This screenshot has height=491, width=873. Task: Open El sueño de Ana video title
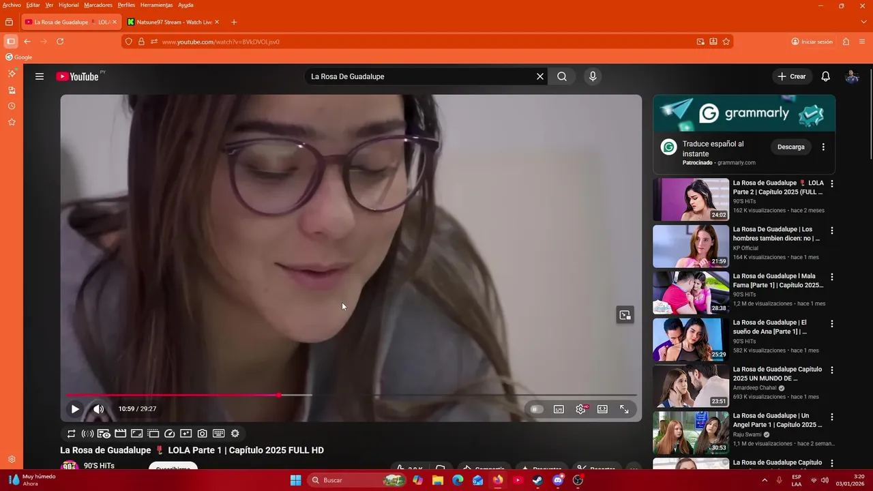[x=771, y=327]
